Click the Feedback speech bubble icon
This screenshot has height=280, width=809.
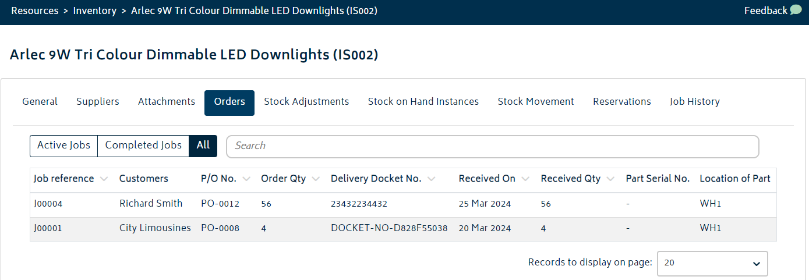point(796,10)
